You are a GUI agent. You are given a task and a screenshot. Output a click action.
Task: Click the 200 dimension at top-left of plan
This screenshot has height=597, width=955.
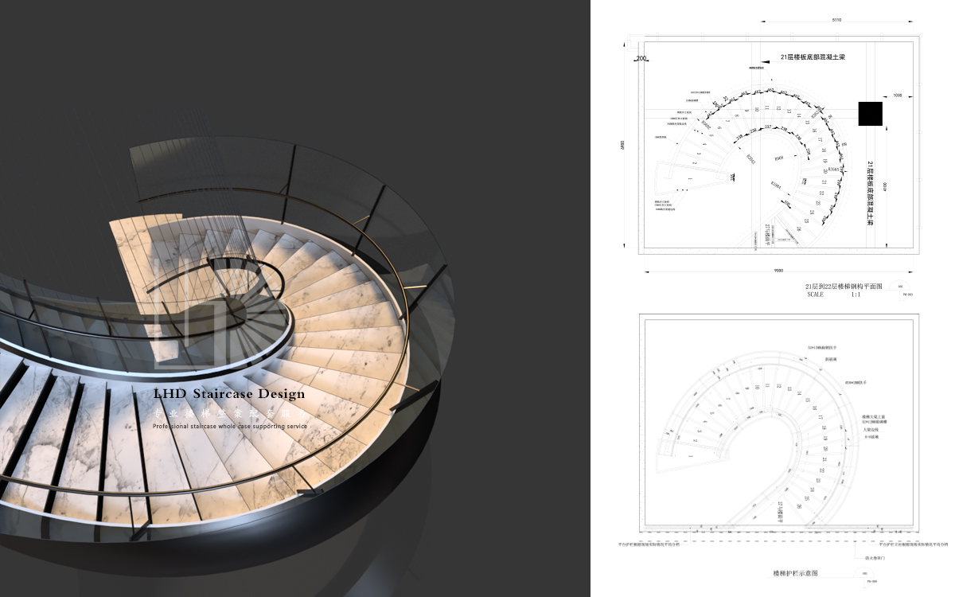click(x=641, y=59)
